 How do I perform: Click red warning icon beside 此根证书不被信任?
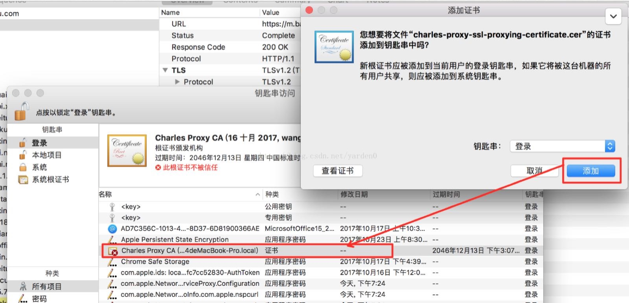[x=158, y=168]
